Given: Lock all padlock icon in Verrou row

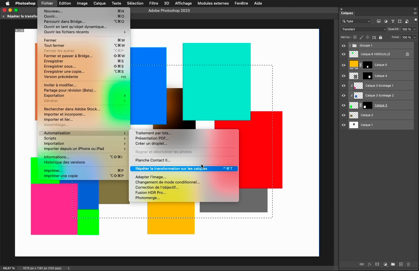Looking at the screenshot, I should click(x=381, y=37).
